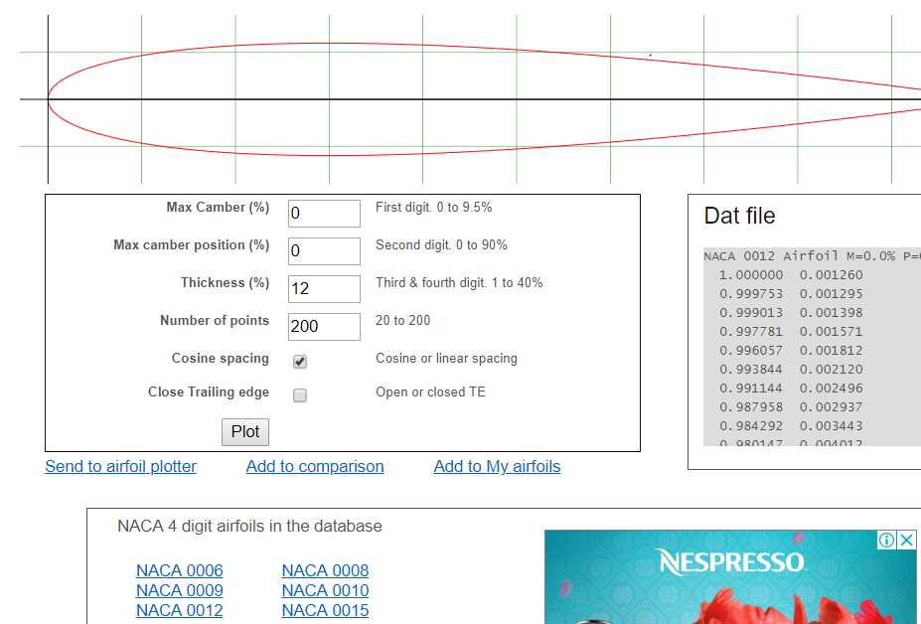Open the NACA 0006 airfoil page
Image resolution: width=921 pixels, height=624 pixels.
179,570
